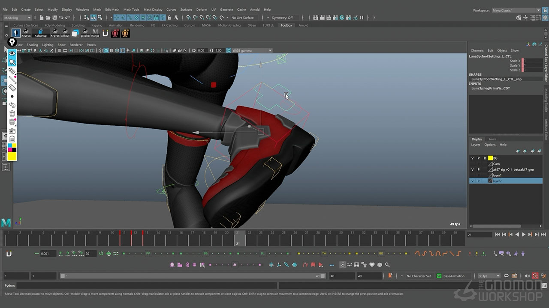Toggle loop playback mode in the range bar
This screenshot has width=549, height=308.
[506, 276]
